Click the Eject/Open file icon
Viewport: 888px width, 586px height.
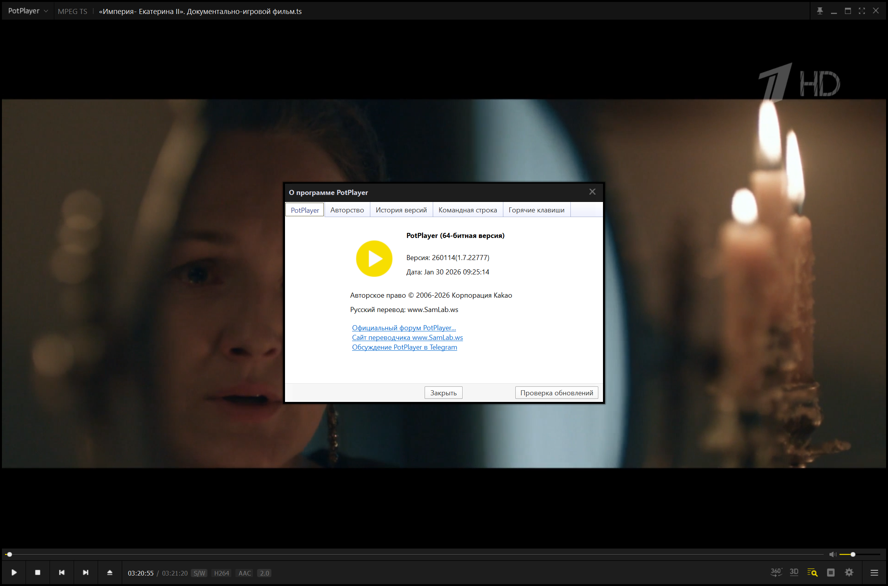(x=110, y=572)
